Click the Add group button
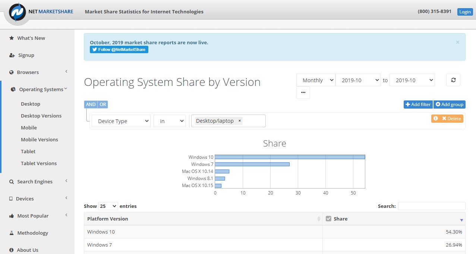Screen dimensions: 476x254 point(449,105)
